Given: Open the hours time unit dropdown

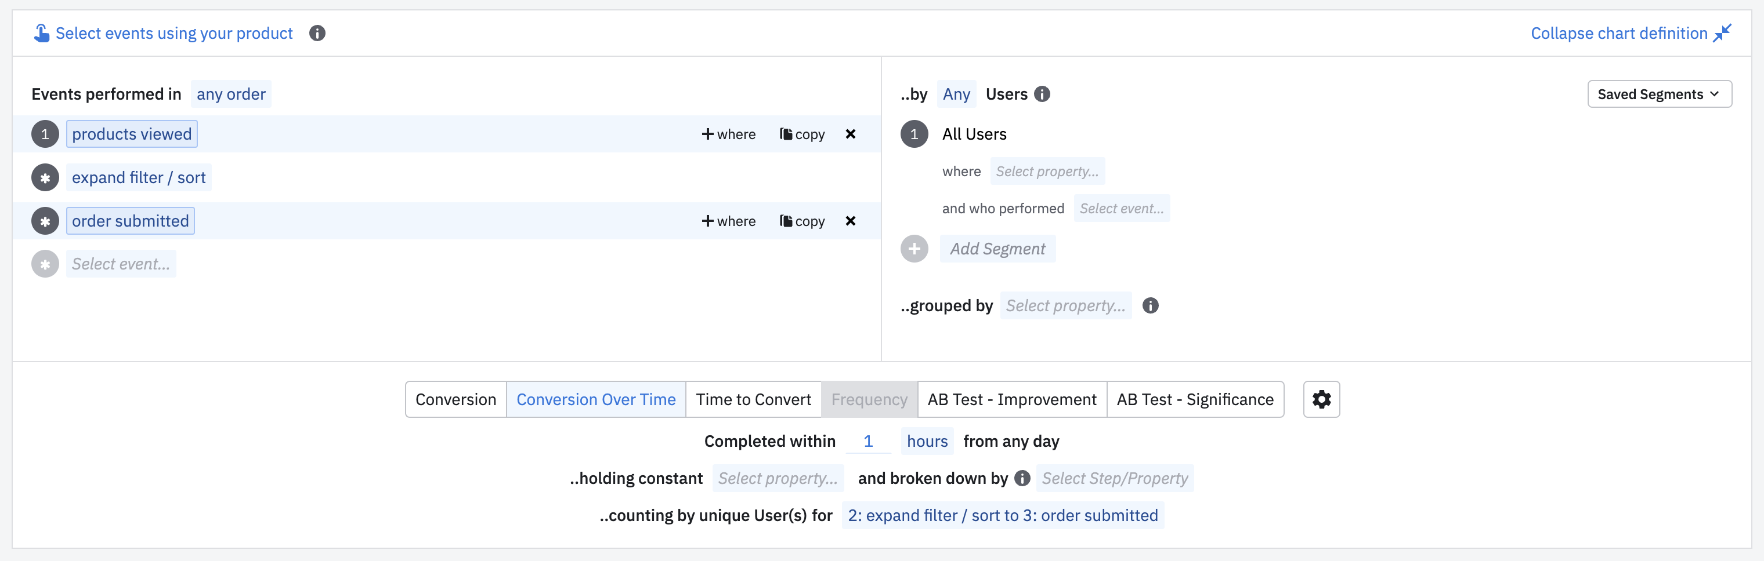Looking at the screenshot, I should click(x=927, y=441).
